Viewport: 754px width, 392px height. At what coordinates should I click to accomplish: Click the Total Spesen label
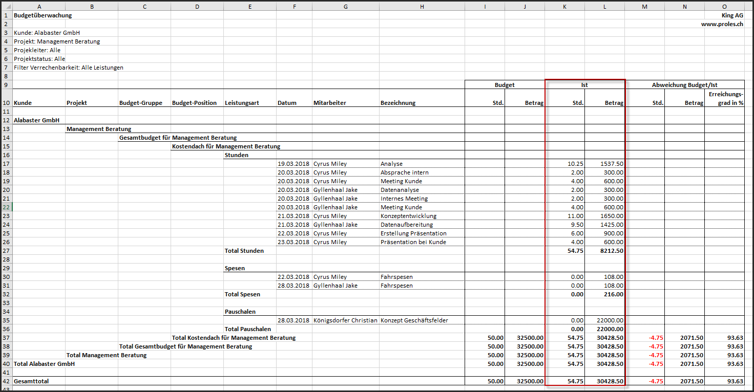[242, 294]
